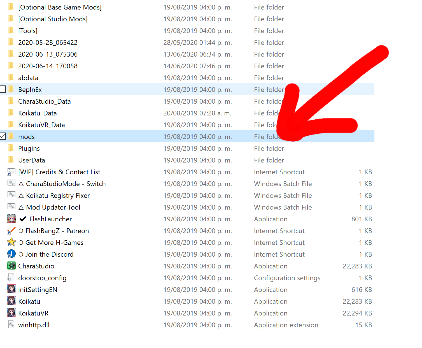Click the Mod Updater Tool batch file icon
Screen dimensions: 422x348
click(11, 207)
